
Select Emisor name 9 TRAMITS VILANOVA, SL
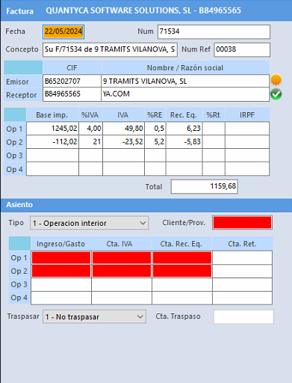[x=185, y=81]
